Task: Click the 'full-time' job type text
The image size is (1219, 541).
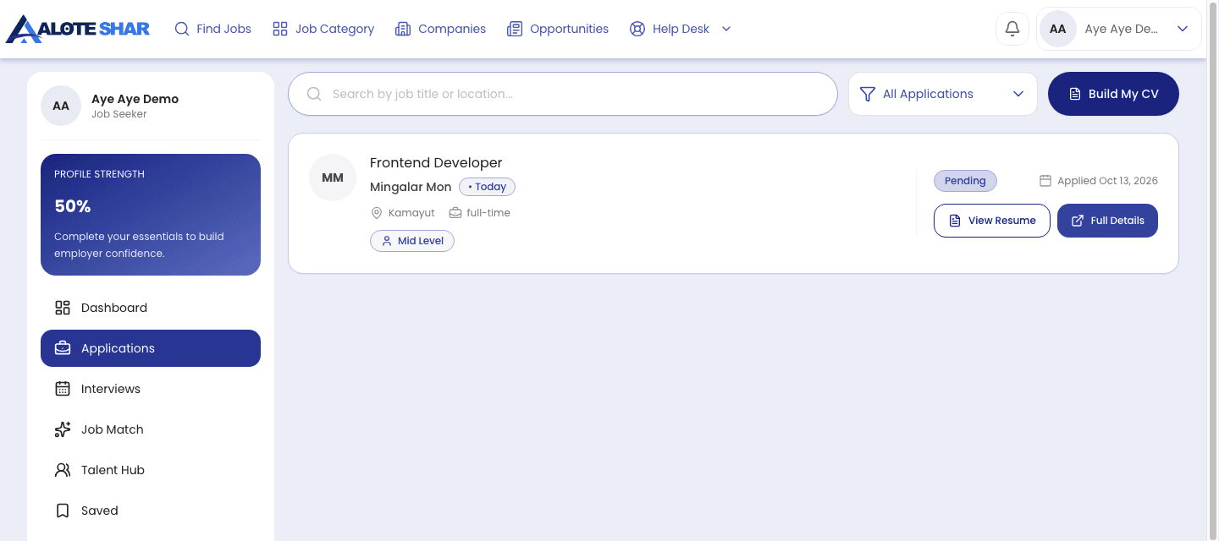Action: 488,213
